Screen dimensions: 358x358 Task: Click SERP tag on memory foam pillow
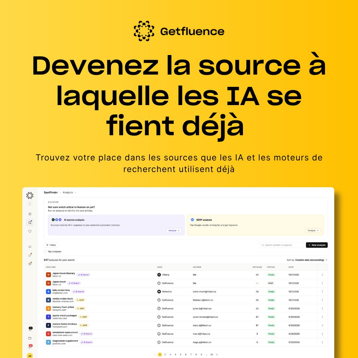point(81,309)
